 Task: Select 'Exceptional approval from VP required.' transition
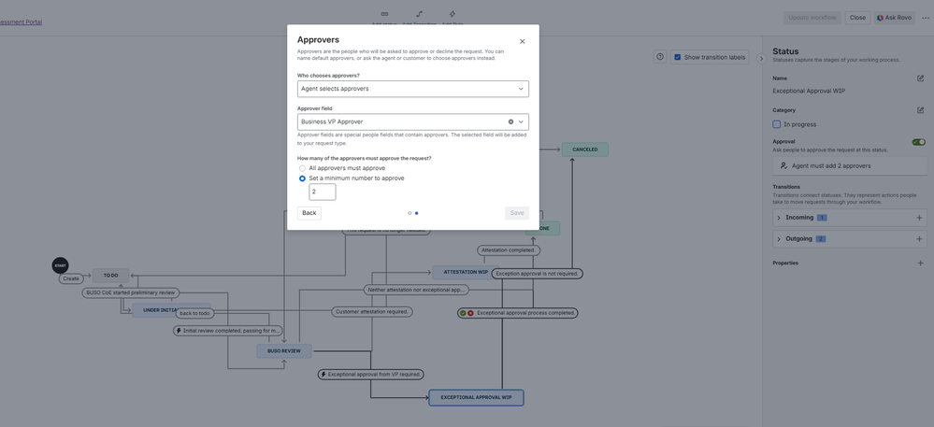[x=370, y=375]
